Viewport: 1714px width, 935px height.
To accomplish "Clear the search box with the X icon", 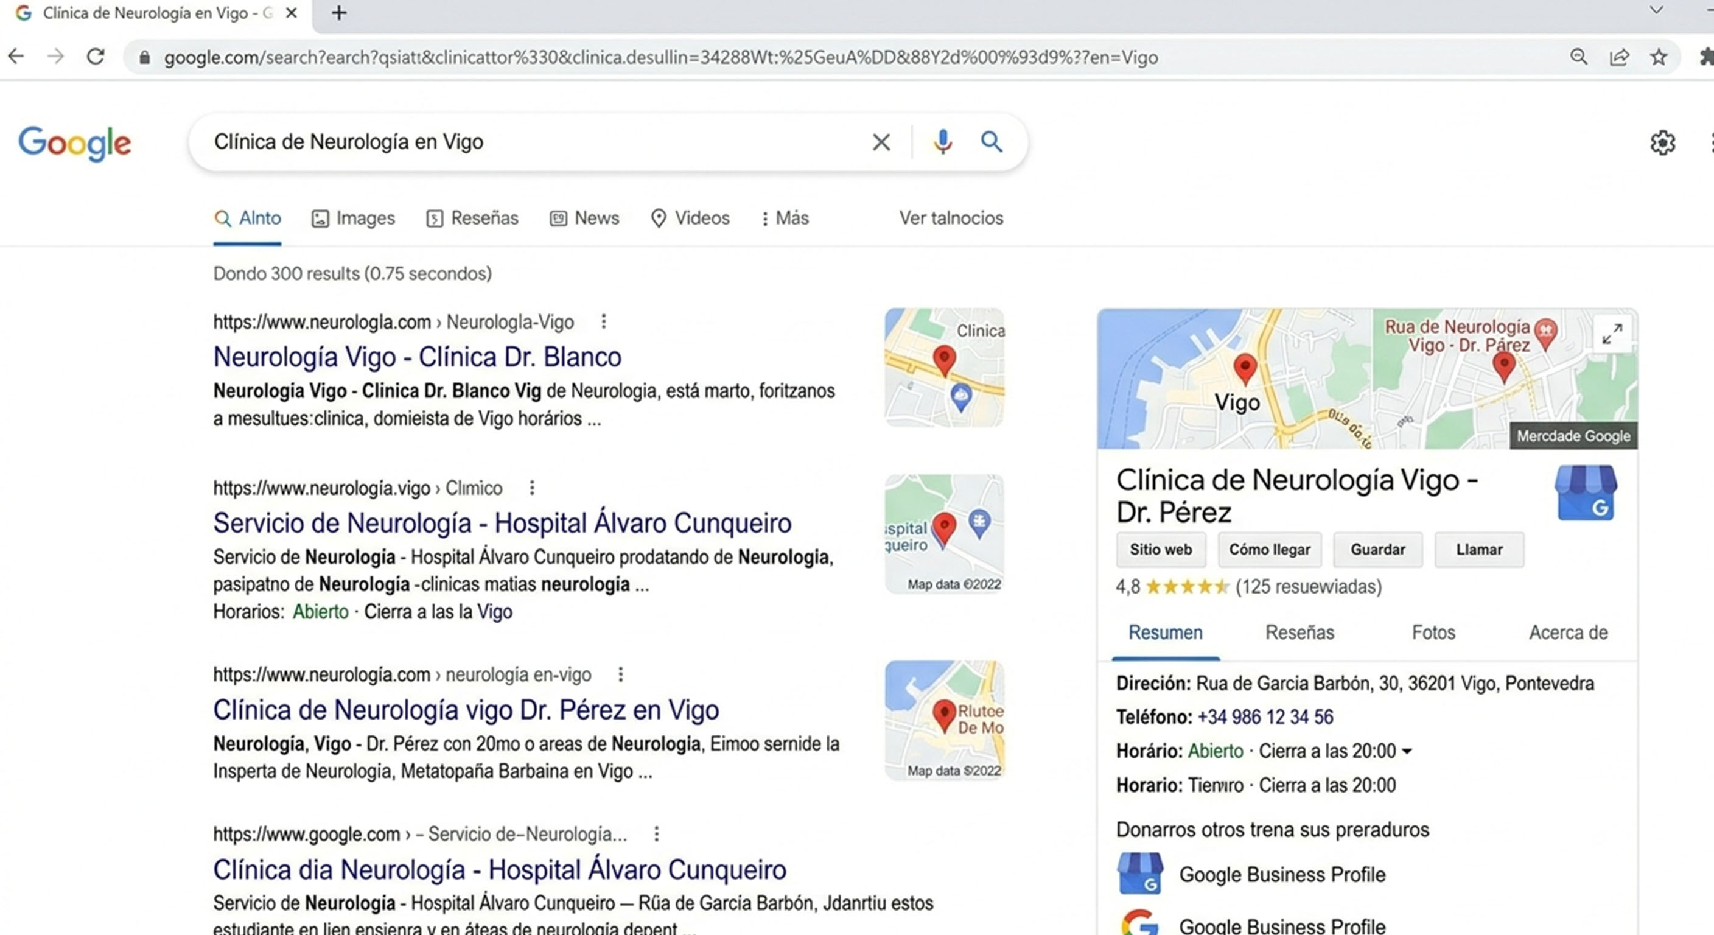I will tap(881, 142).
